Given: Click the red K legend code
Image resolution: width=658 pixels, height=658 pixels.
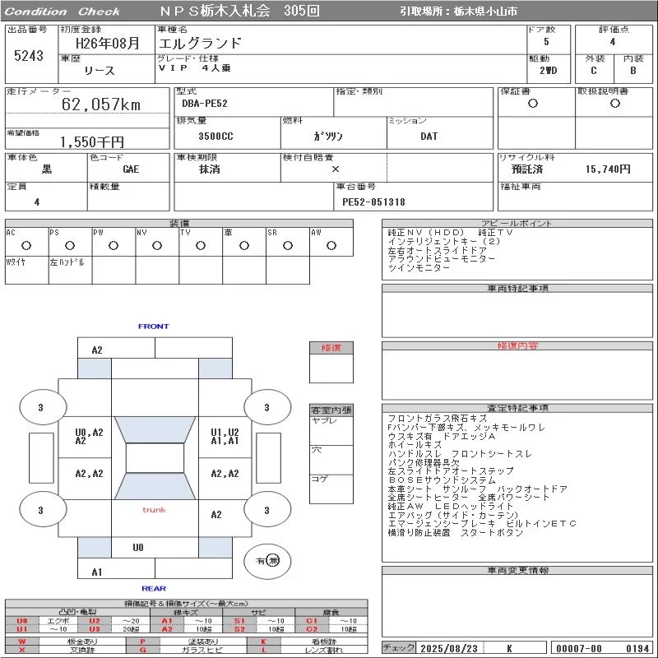Looking at the screenshot, I should 263,642.
